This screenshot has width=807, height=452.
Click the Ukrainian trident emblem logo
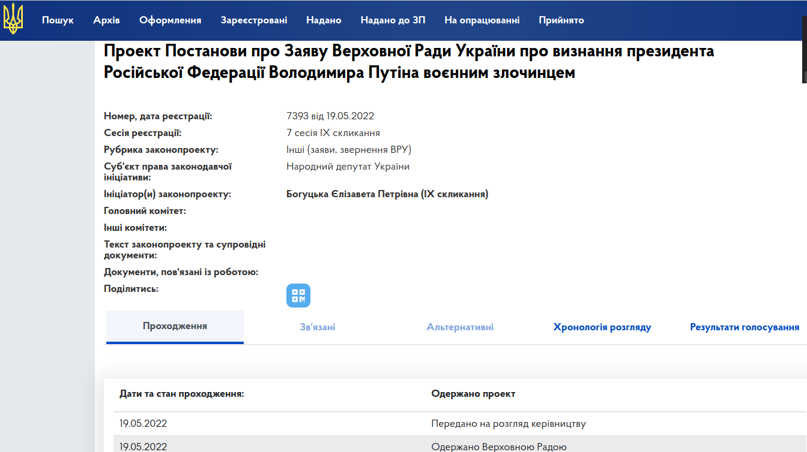(x=13, y=19)
